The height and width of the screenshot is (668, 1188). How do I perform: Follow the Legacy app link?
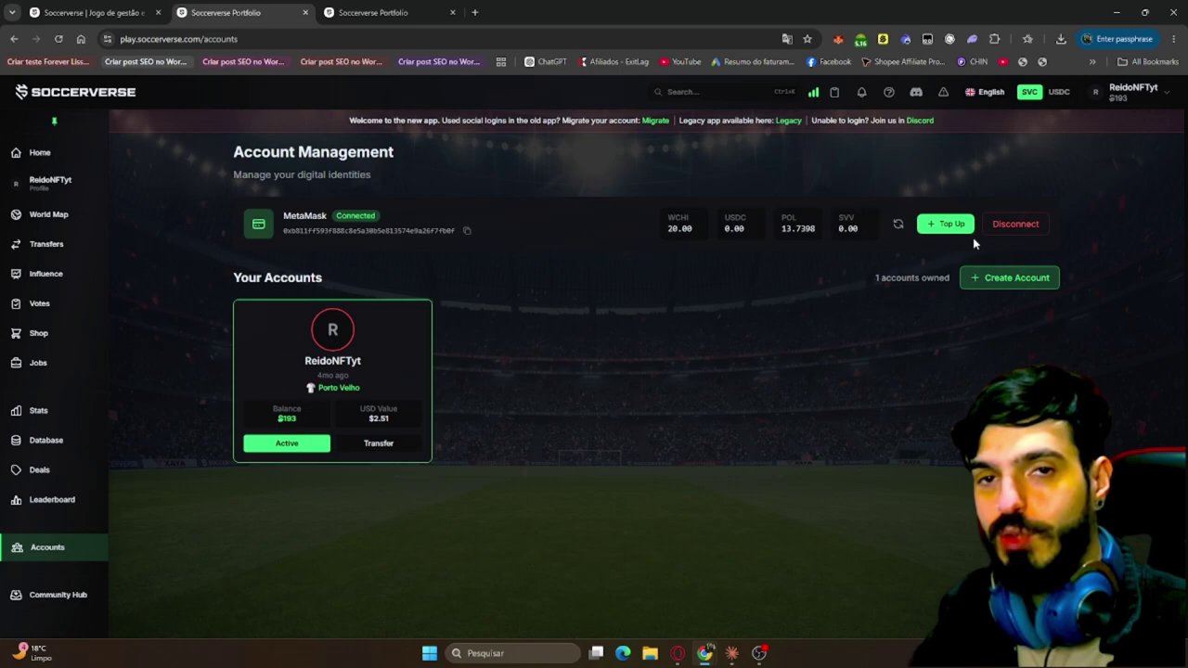coord(788,121)
